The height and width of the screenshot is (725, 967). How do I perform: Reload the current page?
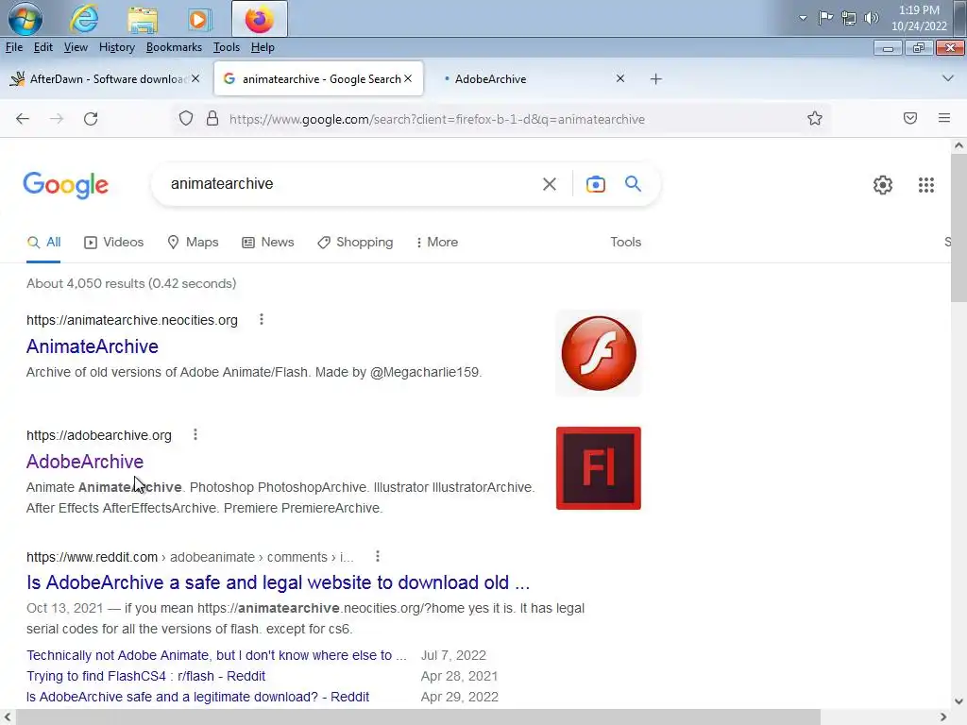91,118
